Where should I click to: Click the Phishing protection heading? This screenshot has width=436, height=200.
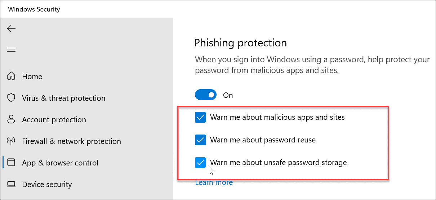240,43
